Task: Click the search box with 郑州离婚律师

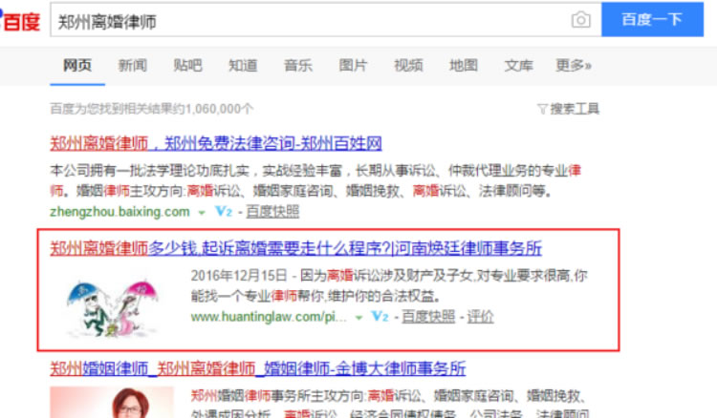Action: pos(306,20)
